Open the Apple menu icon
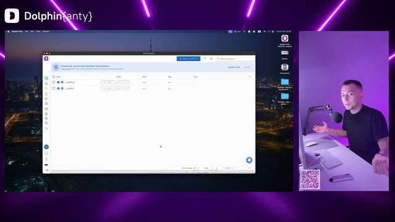This screenshot has height=222, width=395. [8, 31]
